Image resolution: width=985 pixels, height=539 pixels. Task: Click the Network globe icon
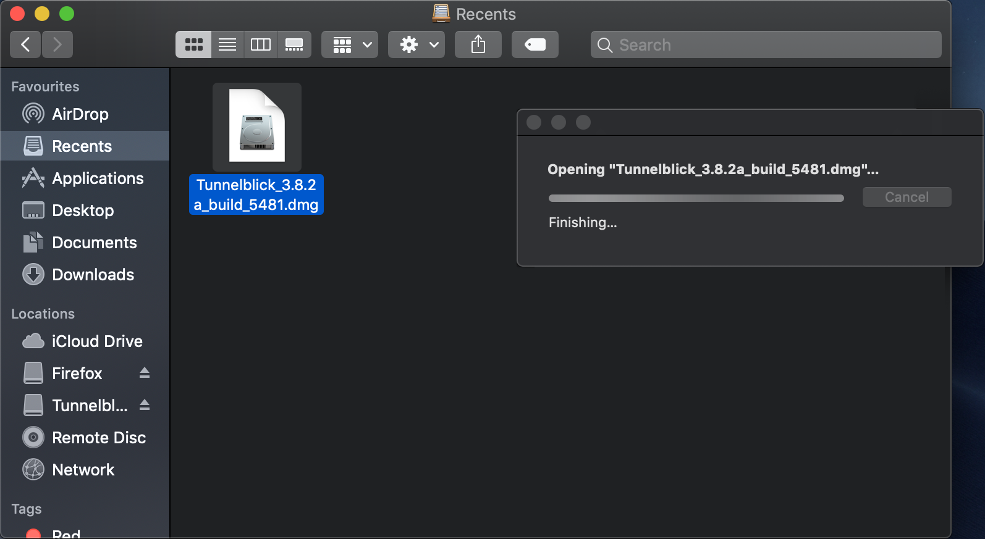33,469
